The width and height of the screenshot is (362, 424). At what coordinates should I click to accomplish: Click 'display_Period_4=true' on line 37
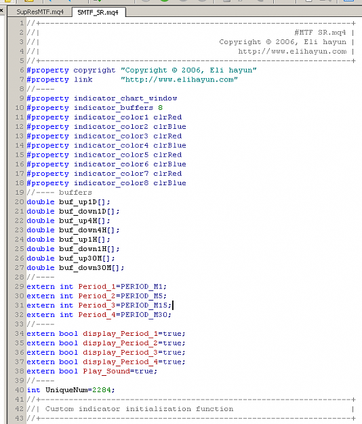point(132,362)
